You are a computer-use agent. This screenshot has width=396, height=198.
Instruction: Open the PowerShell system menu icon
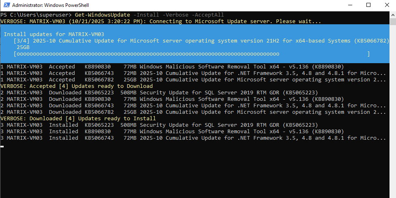[x=6, y=5]
